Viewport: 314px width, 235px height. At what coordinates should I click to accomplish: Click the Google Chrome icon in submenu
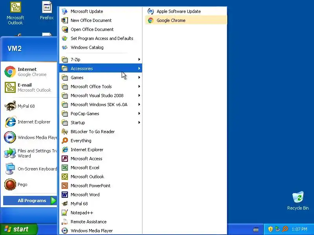[151, 20]
